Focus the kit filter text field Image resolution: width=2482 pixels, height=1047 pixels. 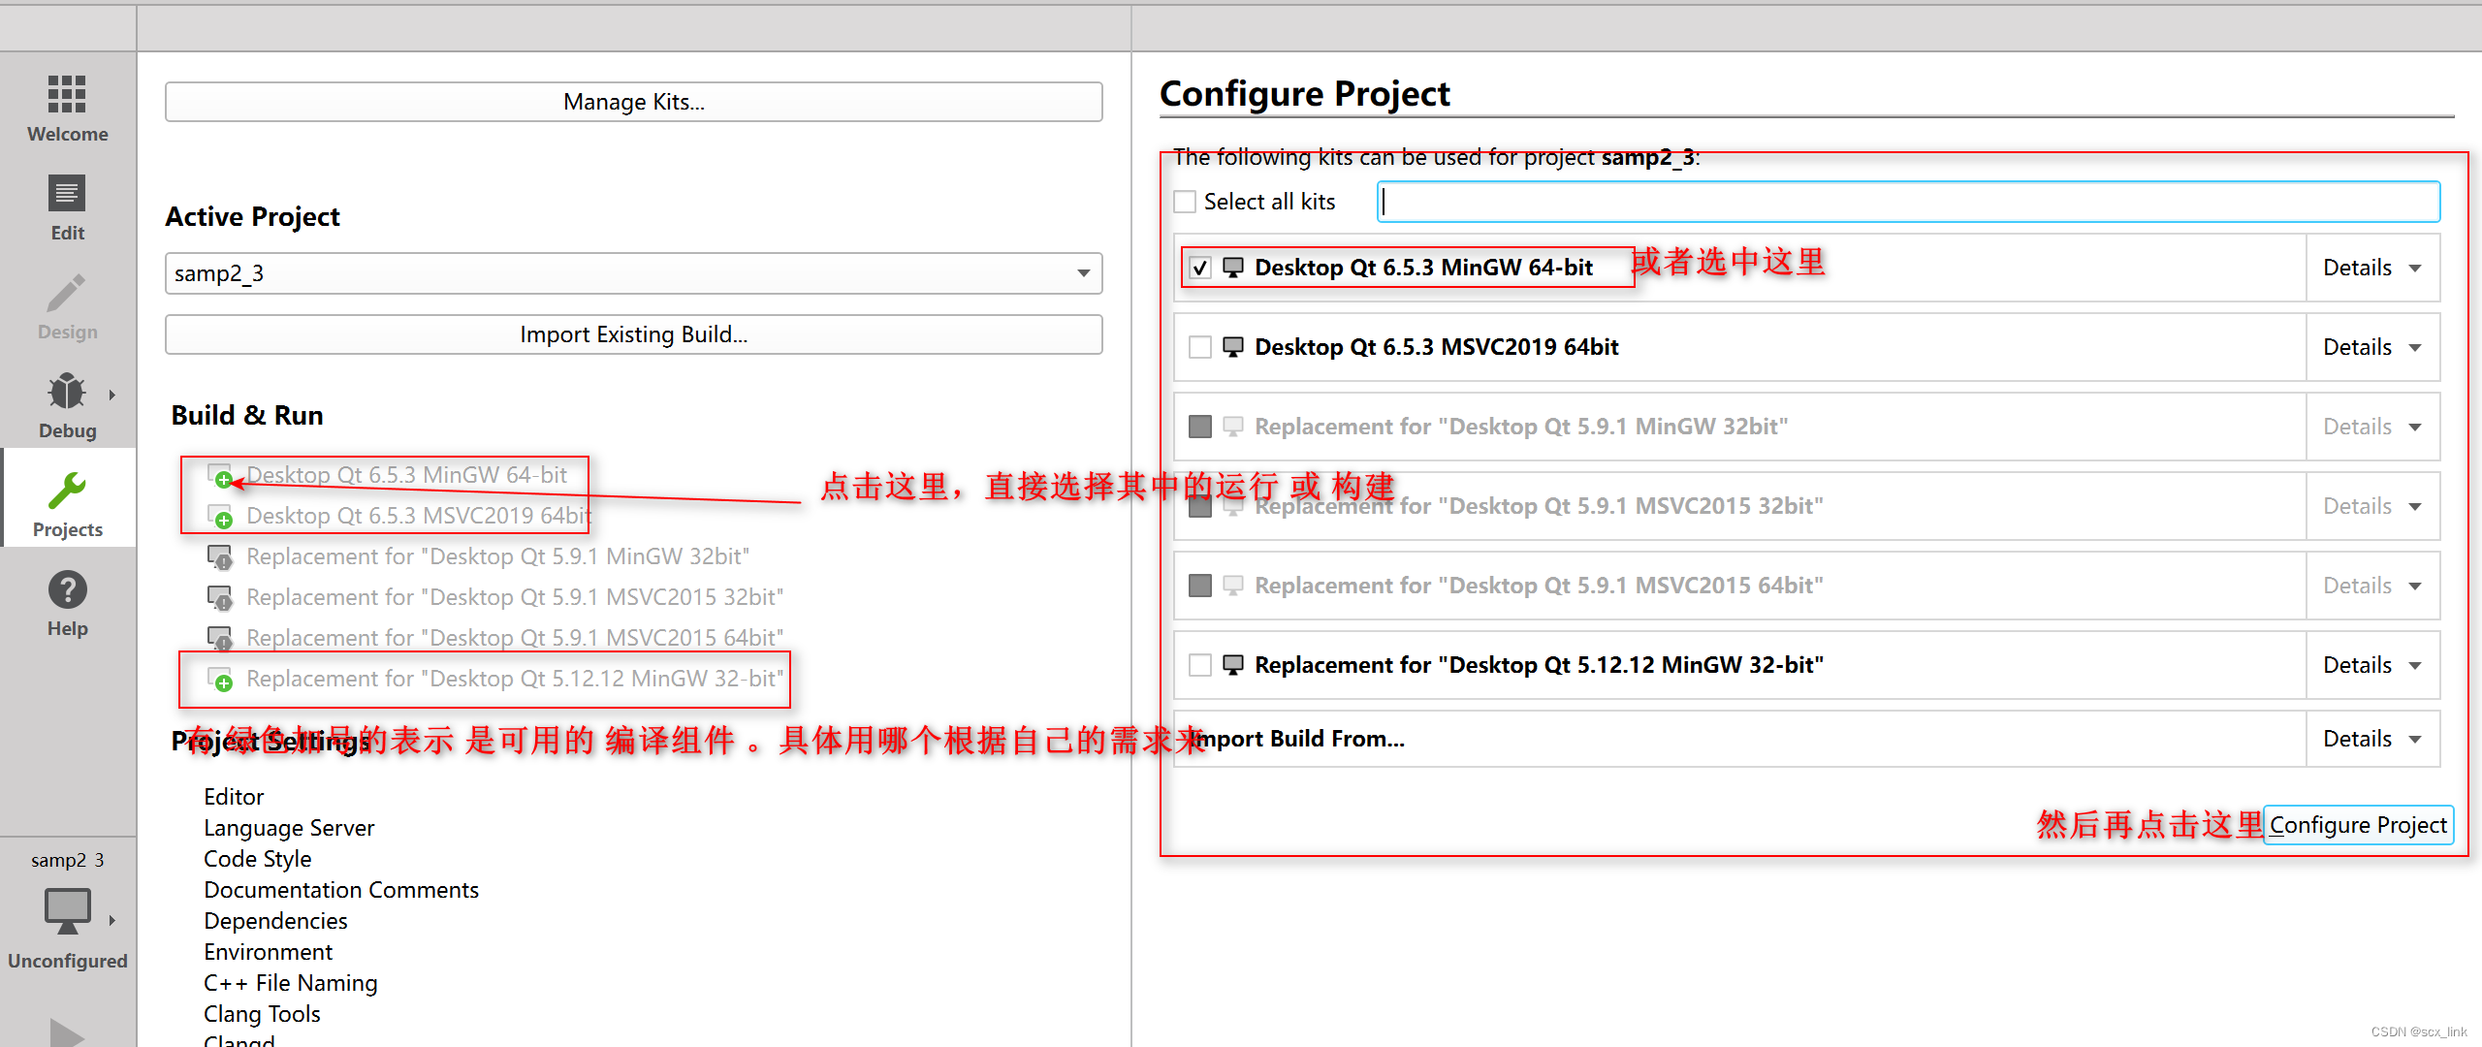(x=1908, y=202)
